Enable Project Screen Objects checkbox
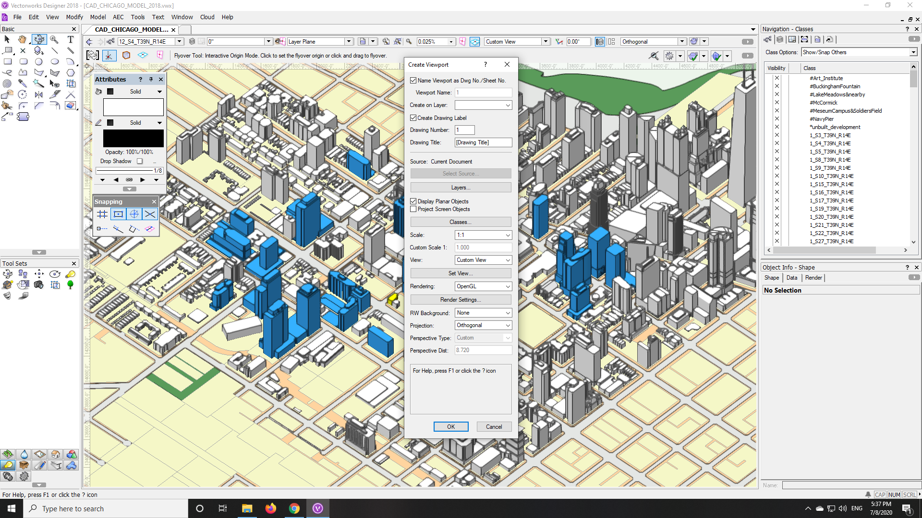922x518 pixels. click(x=413, y=209)
